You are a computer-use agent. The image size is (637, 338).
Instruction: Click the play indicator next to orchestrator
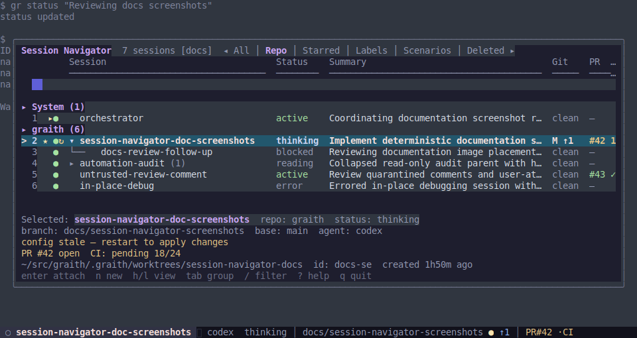[50, 119]
